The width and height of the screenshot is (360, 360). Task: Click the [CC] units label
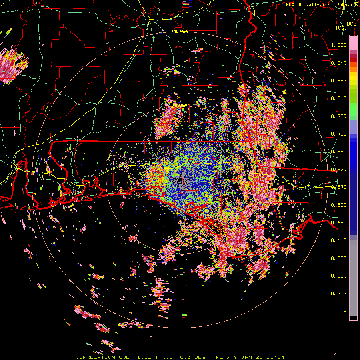(x=341, y=28)
